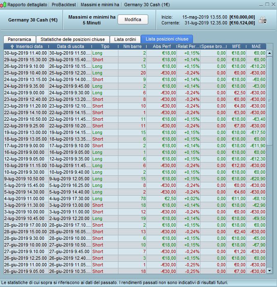Click the Germany 30 Cash (1€) header label

click(x=33, y=20)
